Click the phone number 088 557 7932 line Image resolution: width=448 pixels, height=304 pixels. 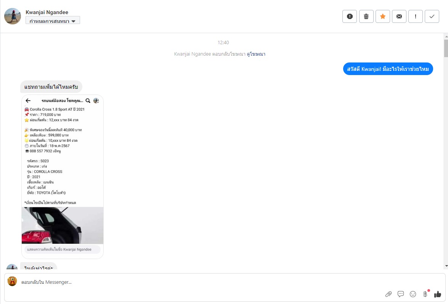[43, 151]
